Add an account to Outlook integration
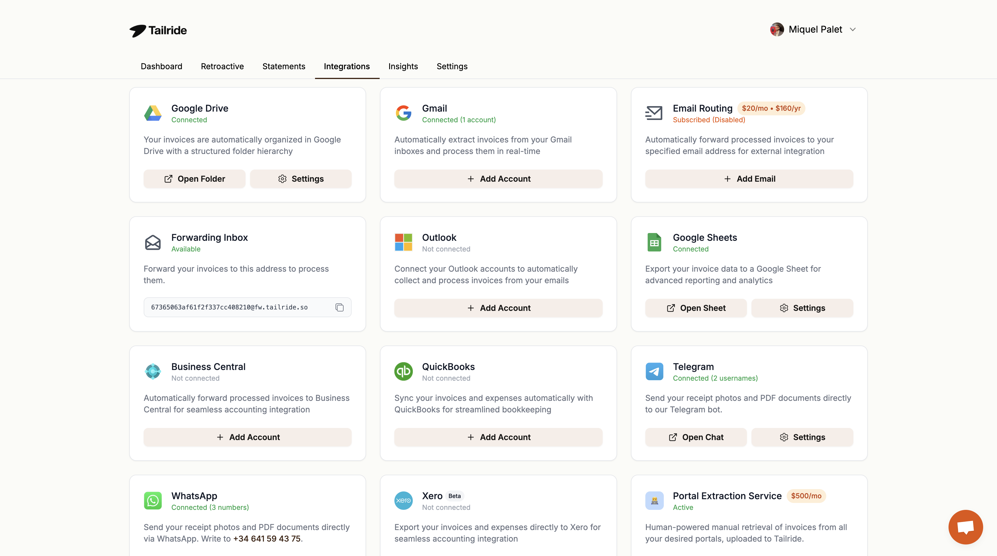Viewport: 997px width, 556px height. 498,308
